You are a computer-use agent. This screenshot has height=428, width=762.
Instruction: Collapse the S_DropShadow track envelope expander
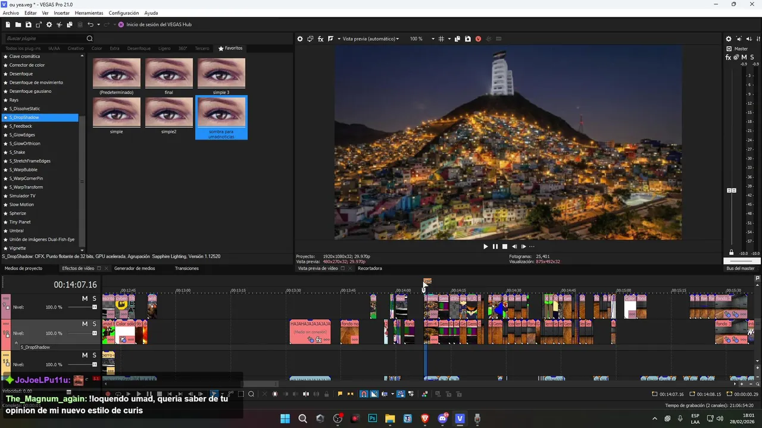pos(16,343)
